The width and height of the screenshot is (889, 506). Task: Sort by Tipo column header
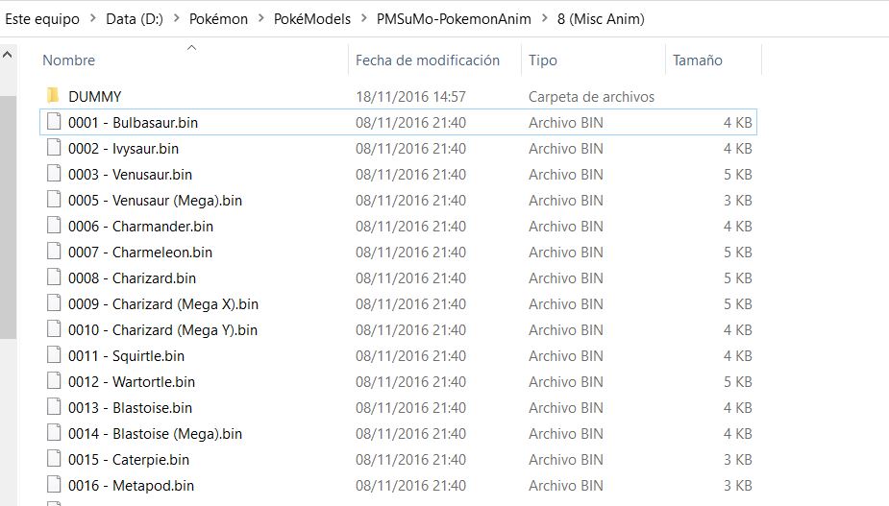click(x=543, y=60)
